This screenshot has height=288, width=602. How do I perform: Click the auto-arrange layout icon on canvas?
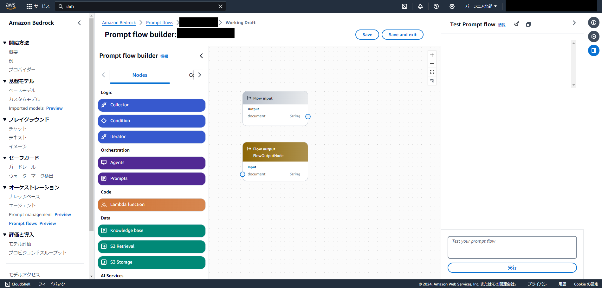432,81
